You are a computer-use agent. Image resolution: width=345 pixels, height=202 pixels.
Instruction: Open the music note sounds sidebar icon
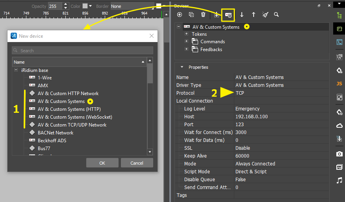(339, 180)
